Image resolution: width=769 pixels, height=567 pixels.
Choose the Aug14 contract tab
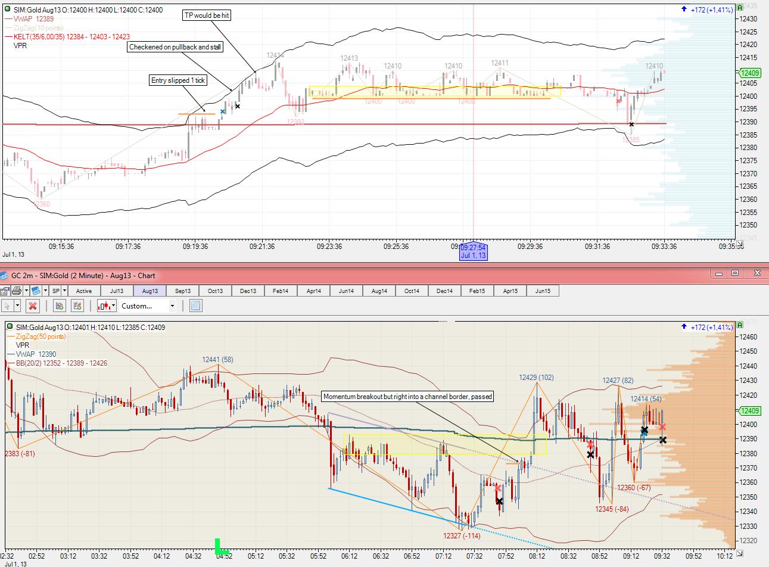(379, 291)
